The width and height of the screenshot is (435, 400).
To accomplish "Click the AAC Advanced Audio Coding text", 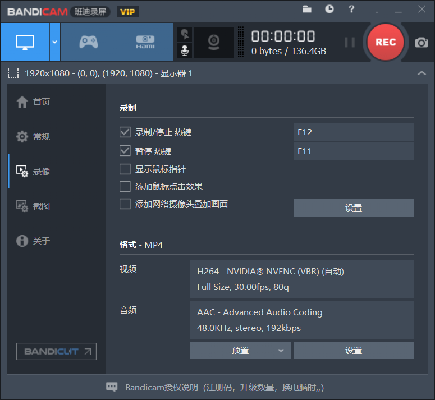I will [x=260, y=312].
